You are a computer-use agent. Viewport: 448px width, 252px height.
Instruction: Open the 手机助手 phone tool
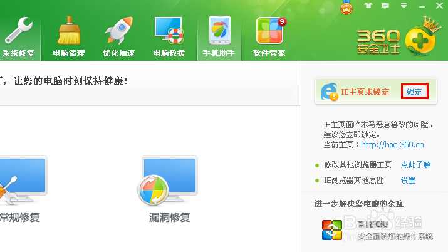coord(219,36)
